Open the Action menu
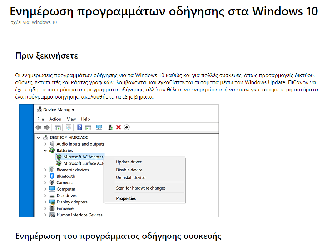 point(55,119)
